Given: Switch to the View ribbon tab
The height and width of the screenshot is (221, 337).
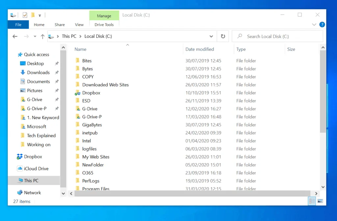Looking at the screenshot, I should (79, 24).
